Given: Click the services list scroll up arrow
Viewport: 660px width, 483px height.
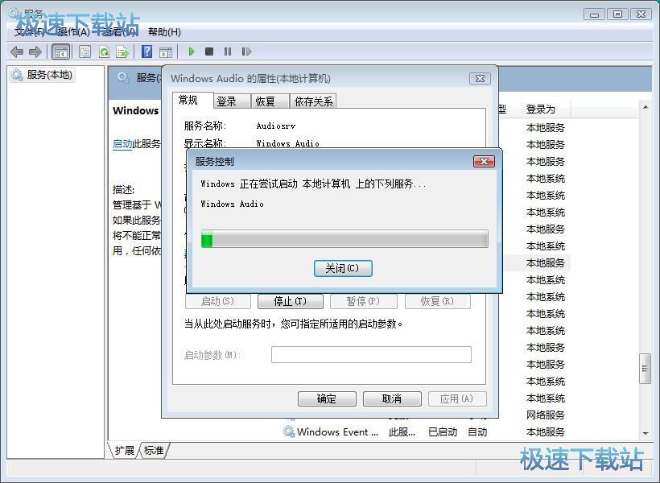Looking at the screenshot, I should [646, 107].
